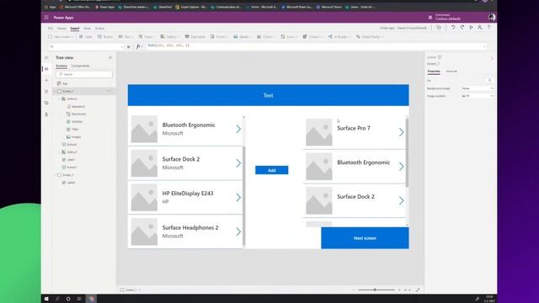Screen dimensions: 539x303
Task: Open the Help question mark icon
Action: [x=488, y=28]
